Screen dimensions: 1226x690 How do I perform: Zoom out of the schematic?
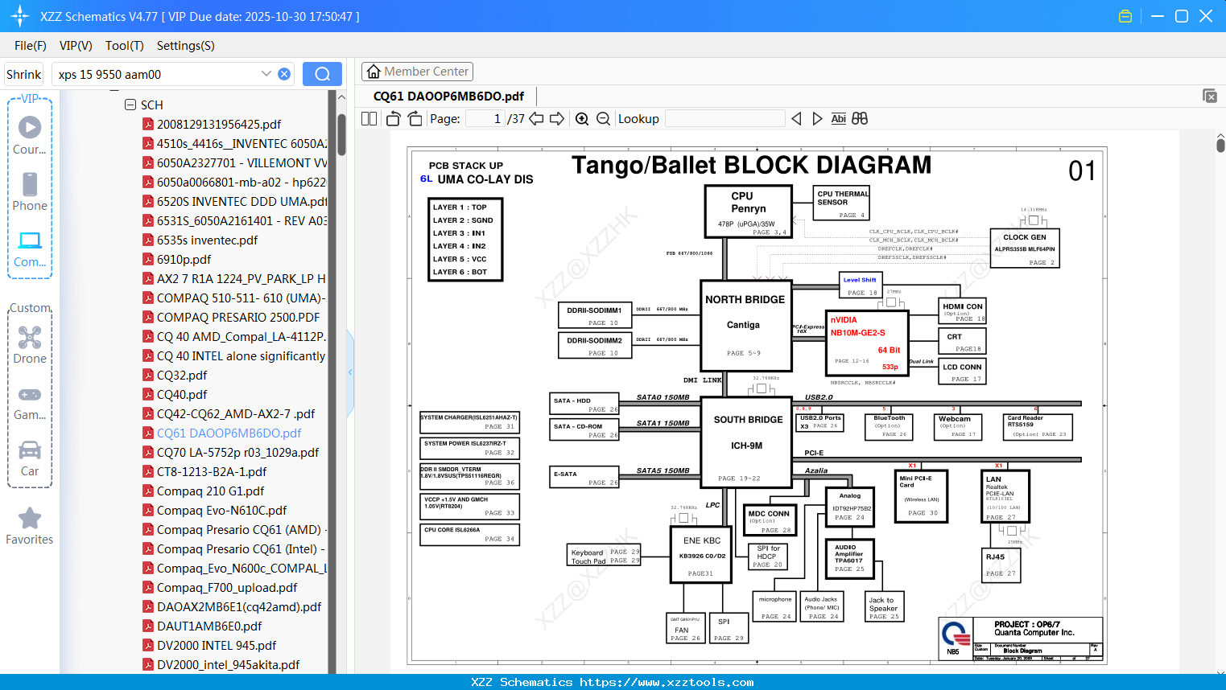pyautogui.click(x=603, y=119)
